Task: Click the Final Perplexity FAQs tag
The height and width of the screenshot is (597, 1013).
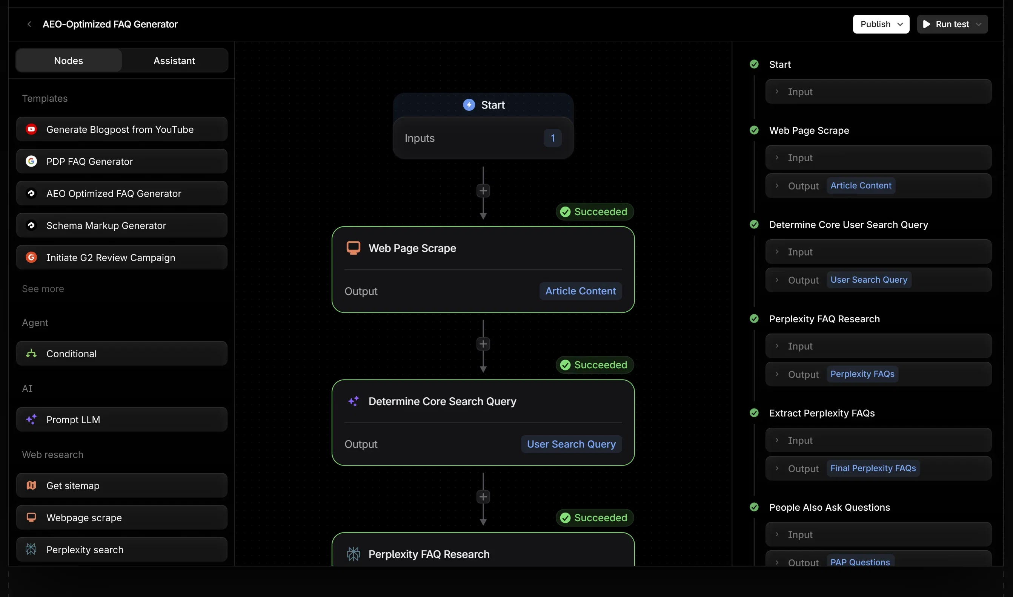Action: click(x=873, y=468)
